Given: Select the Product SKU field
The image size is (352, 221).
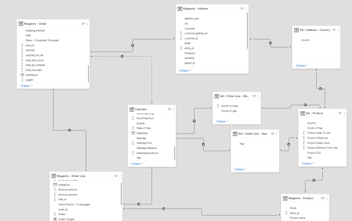Looking at the screenshot, I should (x=314, y=153).
